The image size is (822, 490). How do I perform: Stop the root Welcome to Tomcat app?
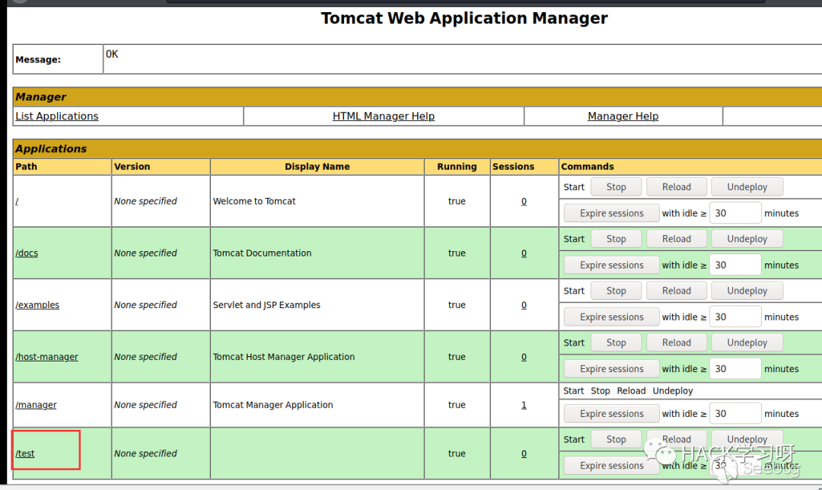[616, 187]
